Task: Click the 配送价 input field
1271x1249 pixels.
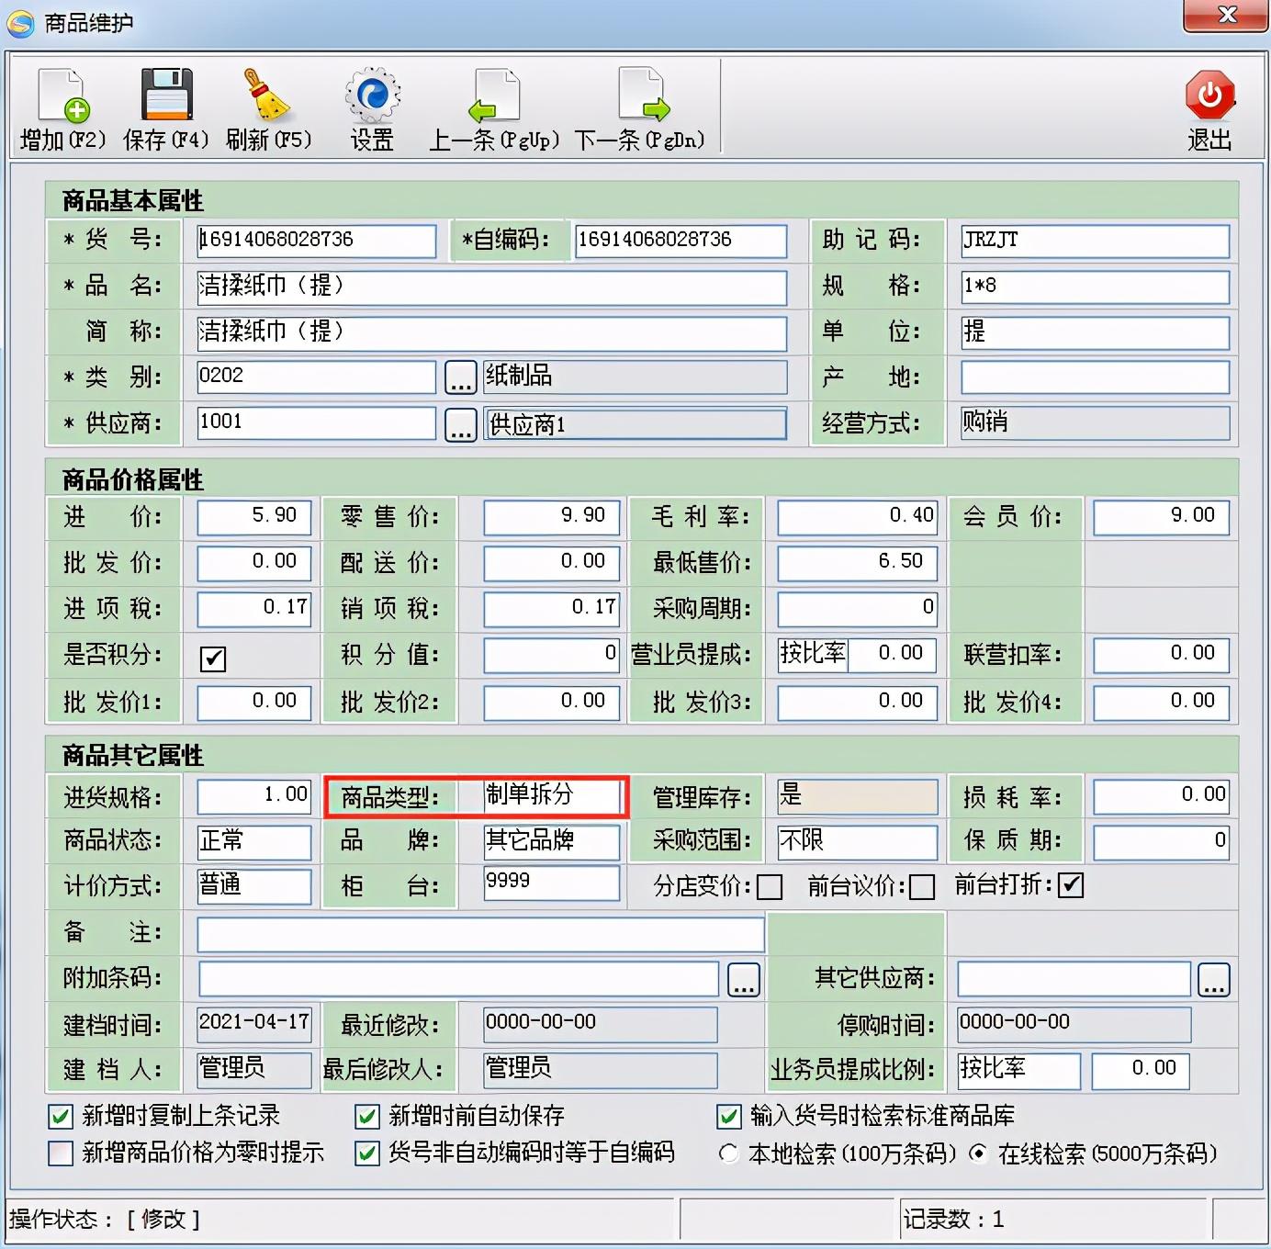Action: pyautogui.click(x=552, y=562)
